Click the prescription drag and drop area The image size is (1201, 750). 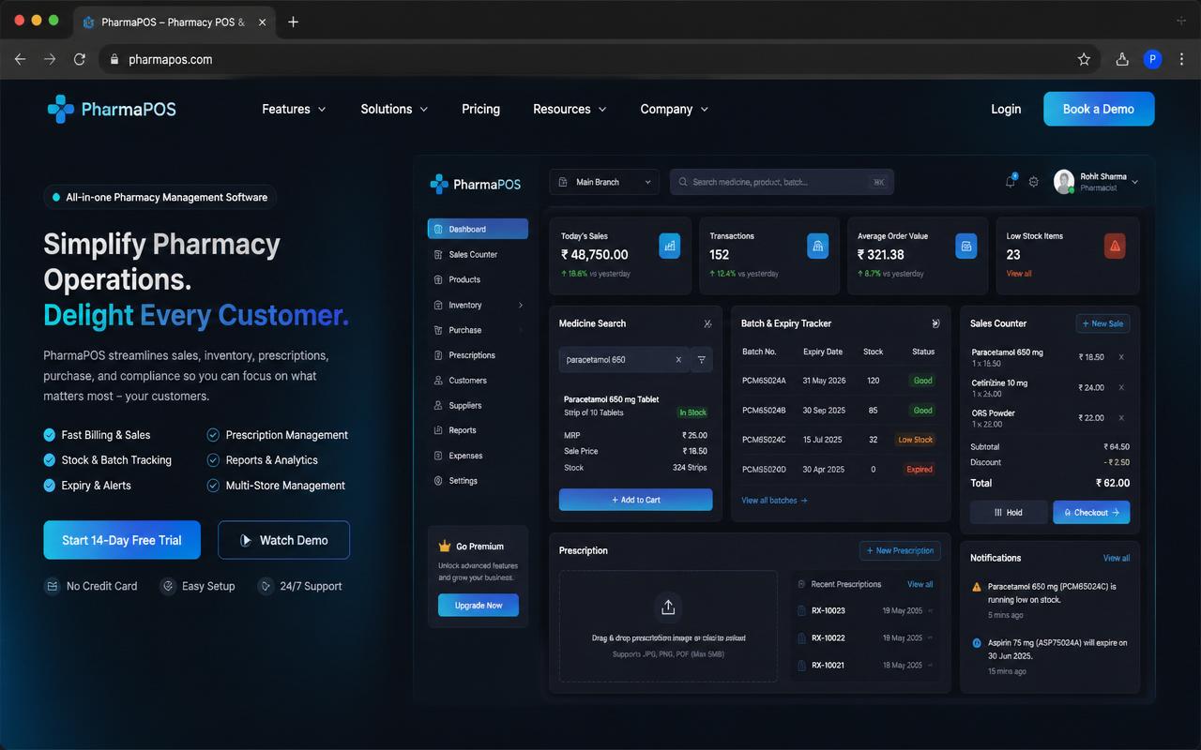click(x=668, y=626)
